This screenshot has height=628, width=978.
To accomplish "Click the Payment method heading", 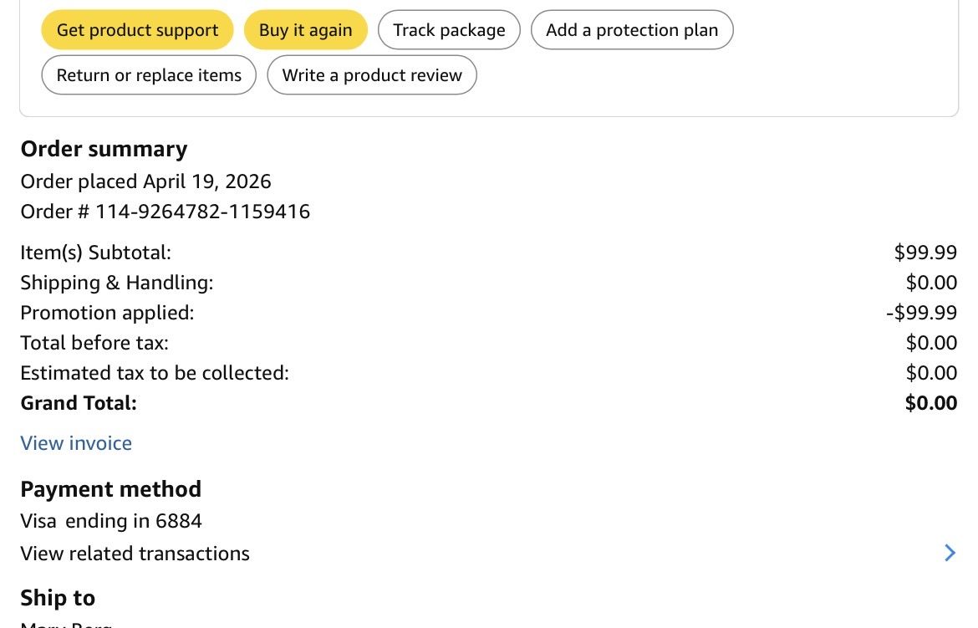I will point(110,489).
